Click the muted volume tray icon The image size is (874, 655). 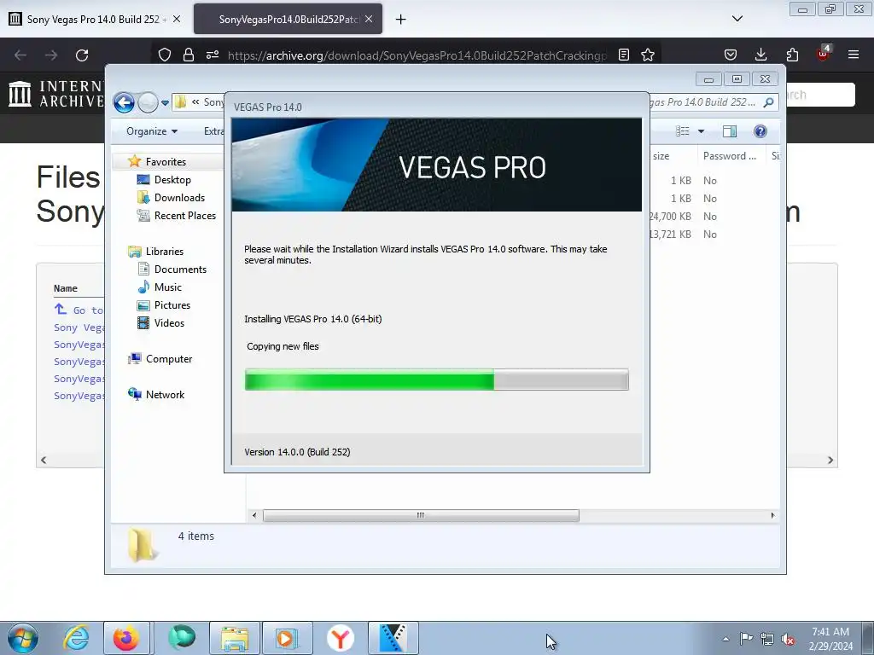click(x=788, y=640)
